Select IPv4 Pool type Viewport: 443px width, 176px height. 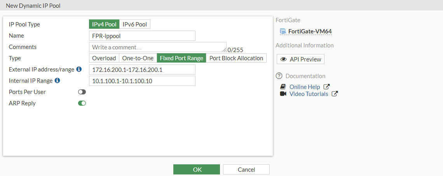tap(104, 24)
